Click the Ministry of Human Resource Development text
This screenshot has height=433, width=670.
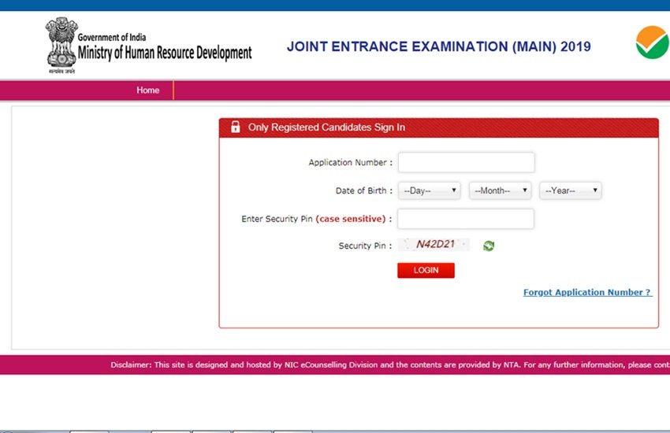[x=165, y=54]
